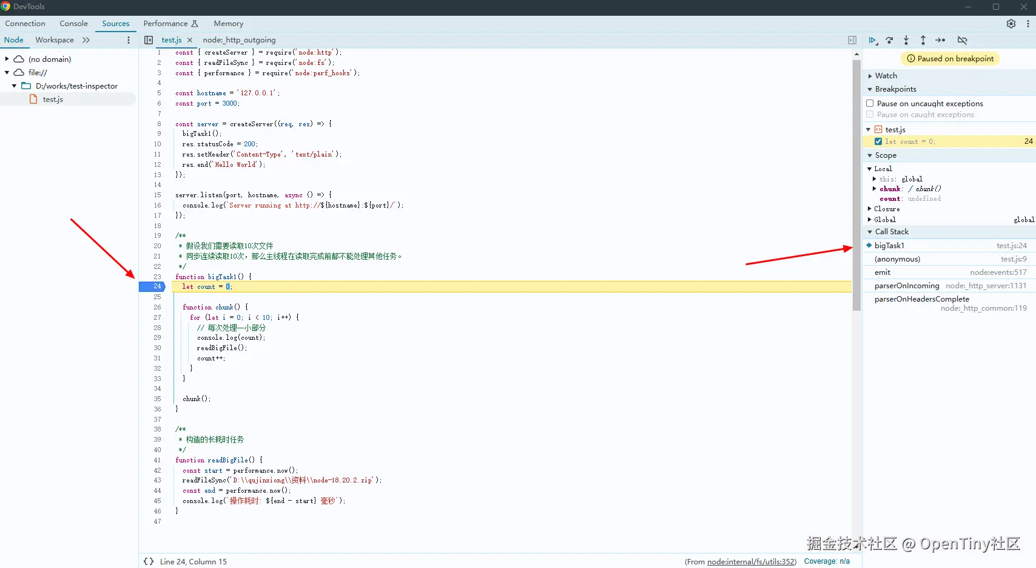
Task: Toggle debugger sidebar icon
Action: [852, 40]
